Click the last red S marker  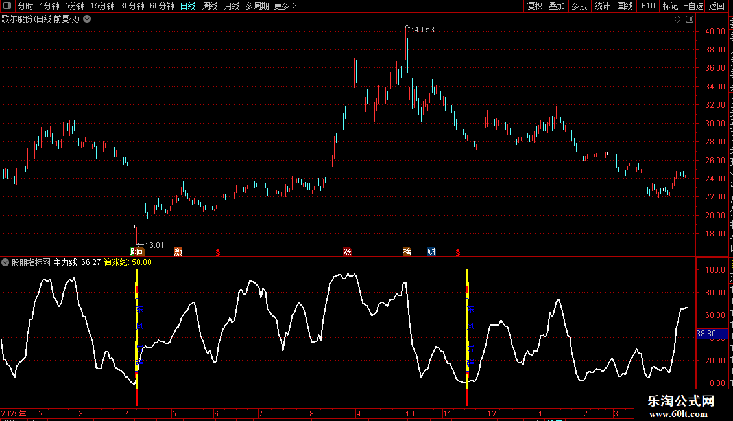(458, 253)
